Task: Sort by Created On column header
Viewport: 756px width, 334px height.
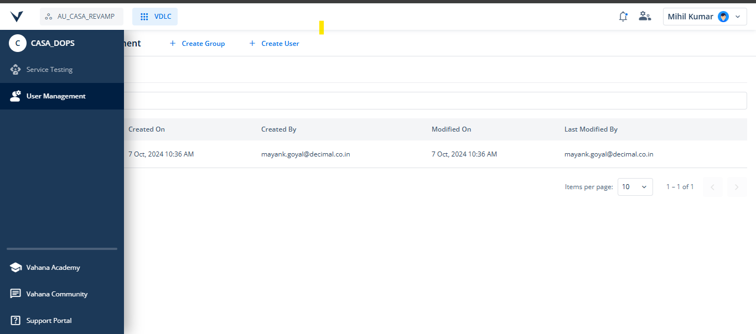Action: [x=147, y=129]
